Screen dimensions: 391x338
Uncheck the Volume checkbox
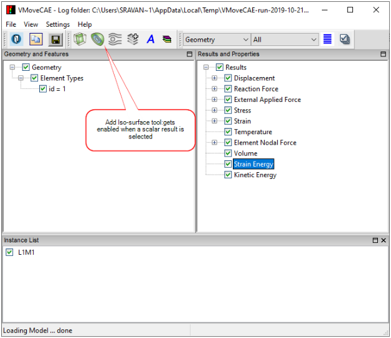tap(228, 153)
